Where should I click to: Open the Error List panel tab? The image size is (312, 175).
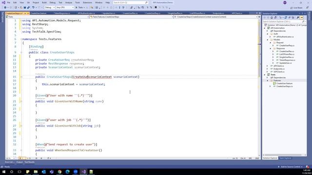tap(9, 162)
